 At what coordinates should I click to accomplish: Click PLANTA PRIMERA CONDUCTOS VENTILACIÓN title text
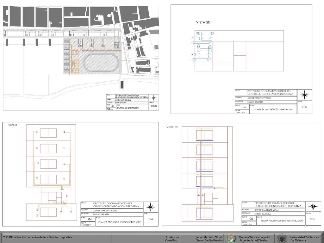pyautogui.click(x=282, y=221)
